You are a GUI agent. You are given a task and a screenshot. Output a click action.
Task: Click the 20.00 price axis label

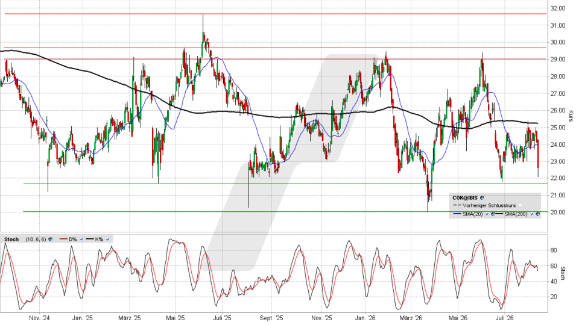click(557, 212)
